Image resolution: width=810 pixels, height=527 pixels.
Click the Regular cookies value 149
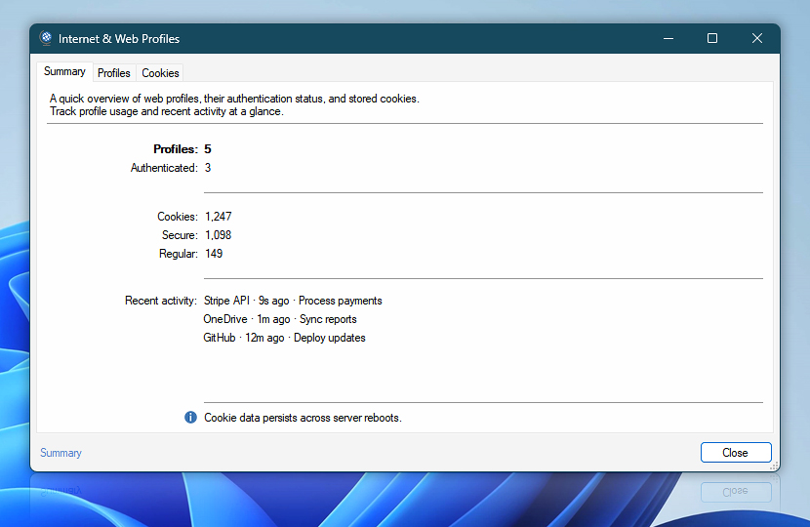[x=214, y=254]
